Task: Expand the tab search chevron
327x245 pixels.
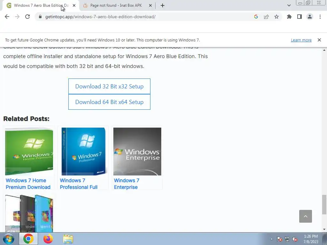Action: (x=289, y=5)
